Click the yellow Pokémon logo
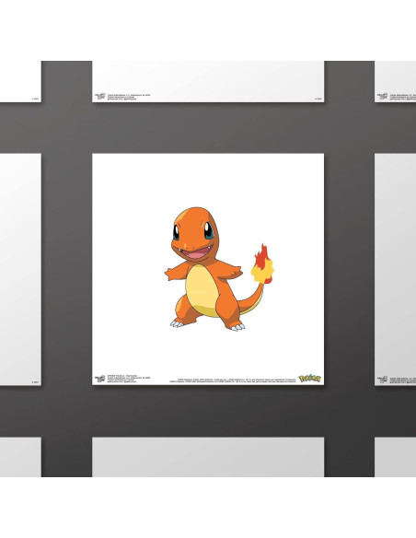Viewport: 416px width, 538px height. point(309,378)
